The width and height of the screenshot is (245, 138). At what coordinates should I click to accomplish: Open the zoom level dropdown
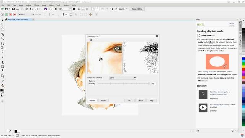pyautogui.click(x=70, y=9)
